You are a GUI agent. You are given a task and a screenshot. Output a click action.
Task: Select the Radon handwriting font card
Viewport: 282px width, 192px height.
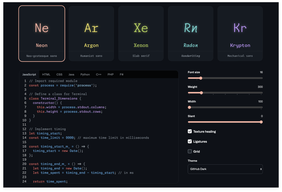(191, 34)
